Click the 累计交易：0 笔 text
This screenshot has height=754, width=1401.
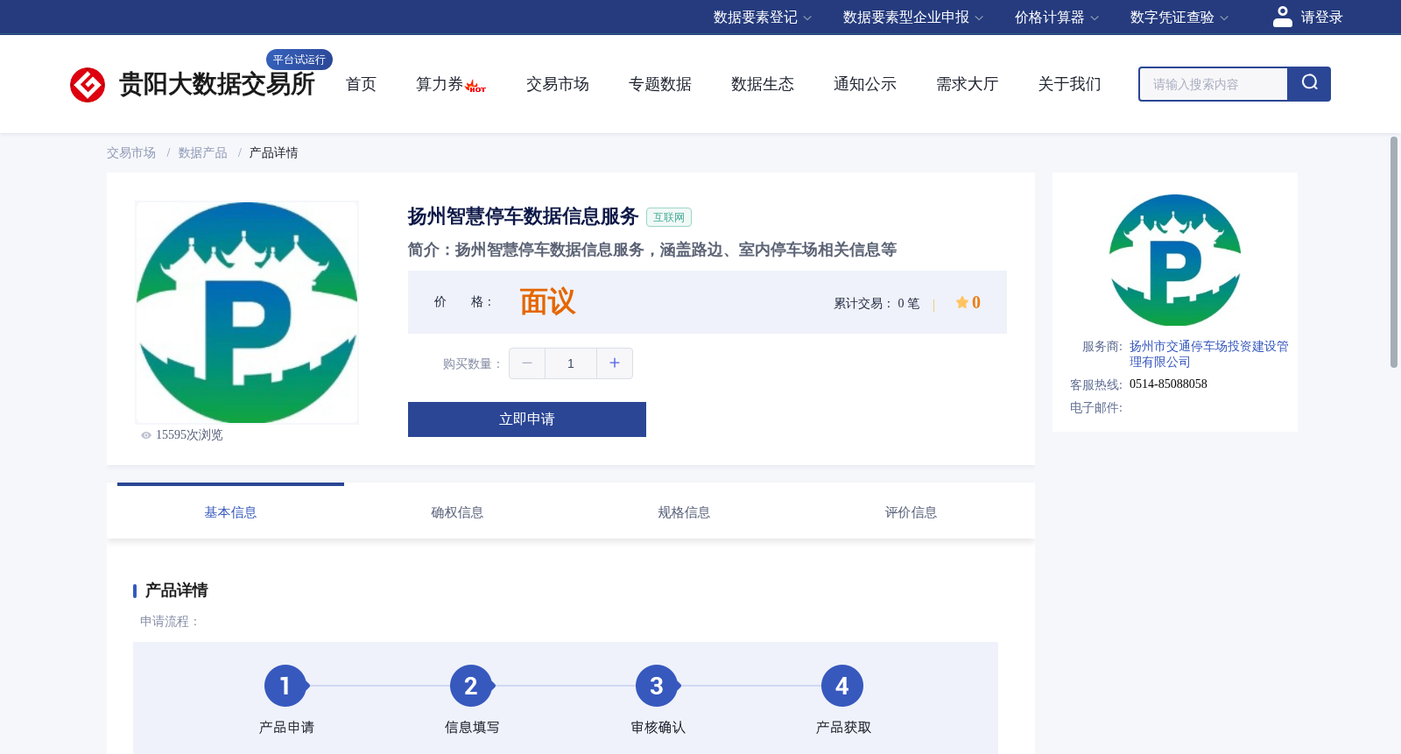coord(877,304)
